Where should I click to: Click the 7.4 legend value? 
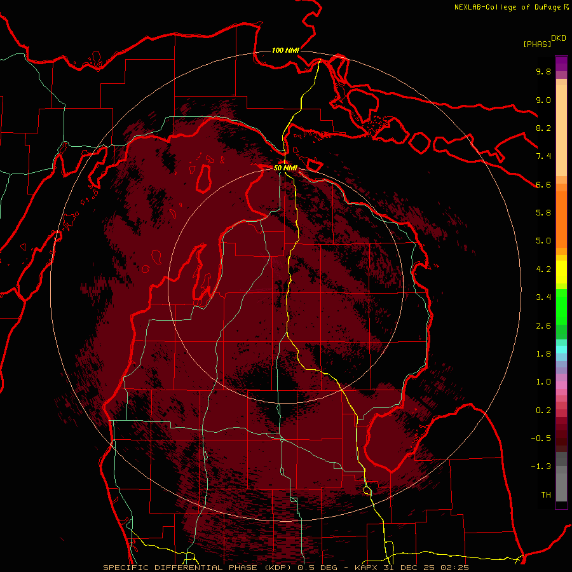tap(543, 156)
